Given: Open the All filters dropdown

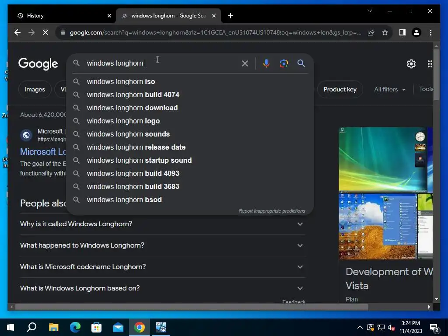Looking at the screenshot, I should (390, 89).
